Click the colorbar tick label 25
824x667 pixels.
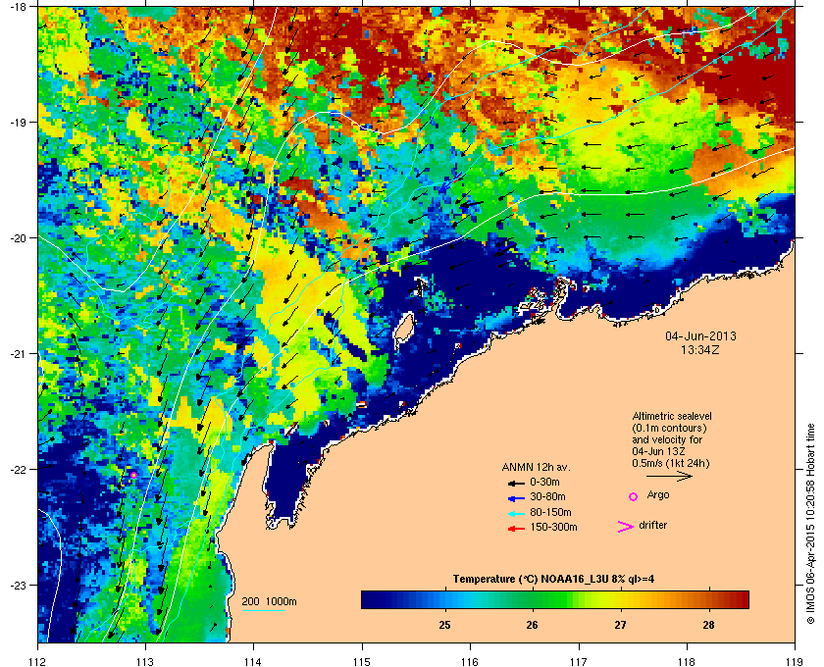444,625
